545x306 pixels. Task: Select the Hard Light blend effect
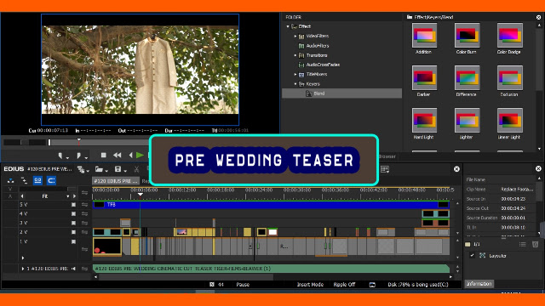(424, 121)
